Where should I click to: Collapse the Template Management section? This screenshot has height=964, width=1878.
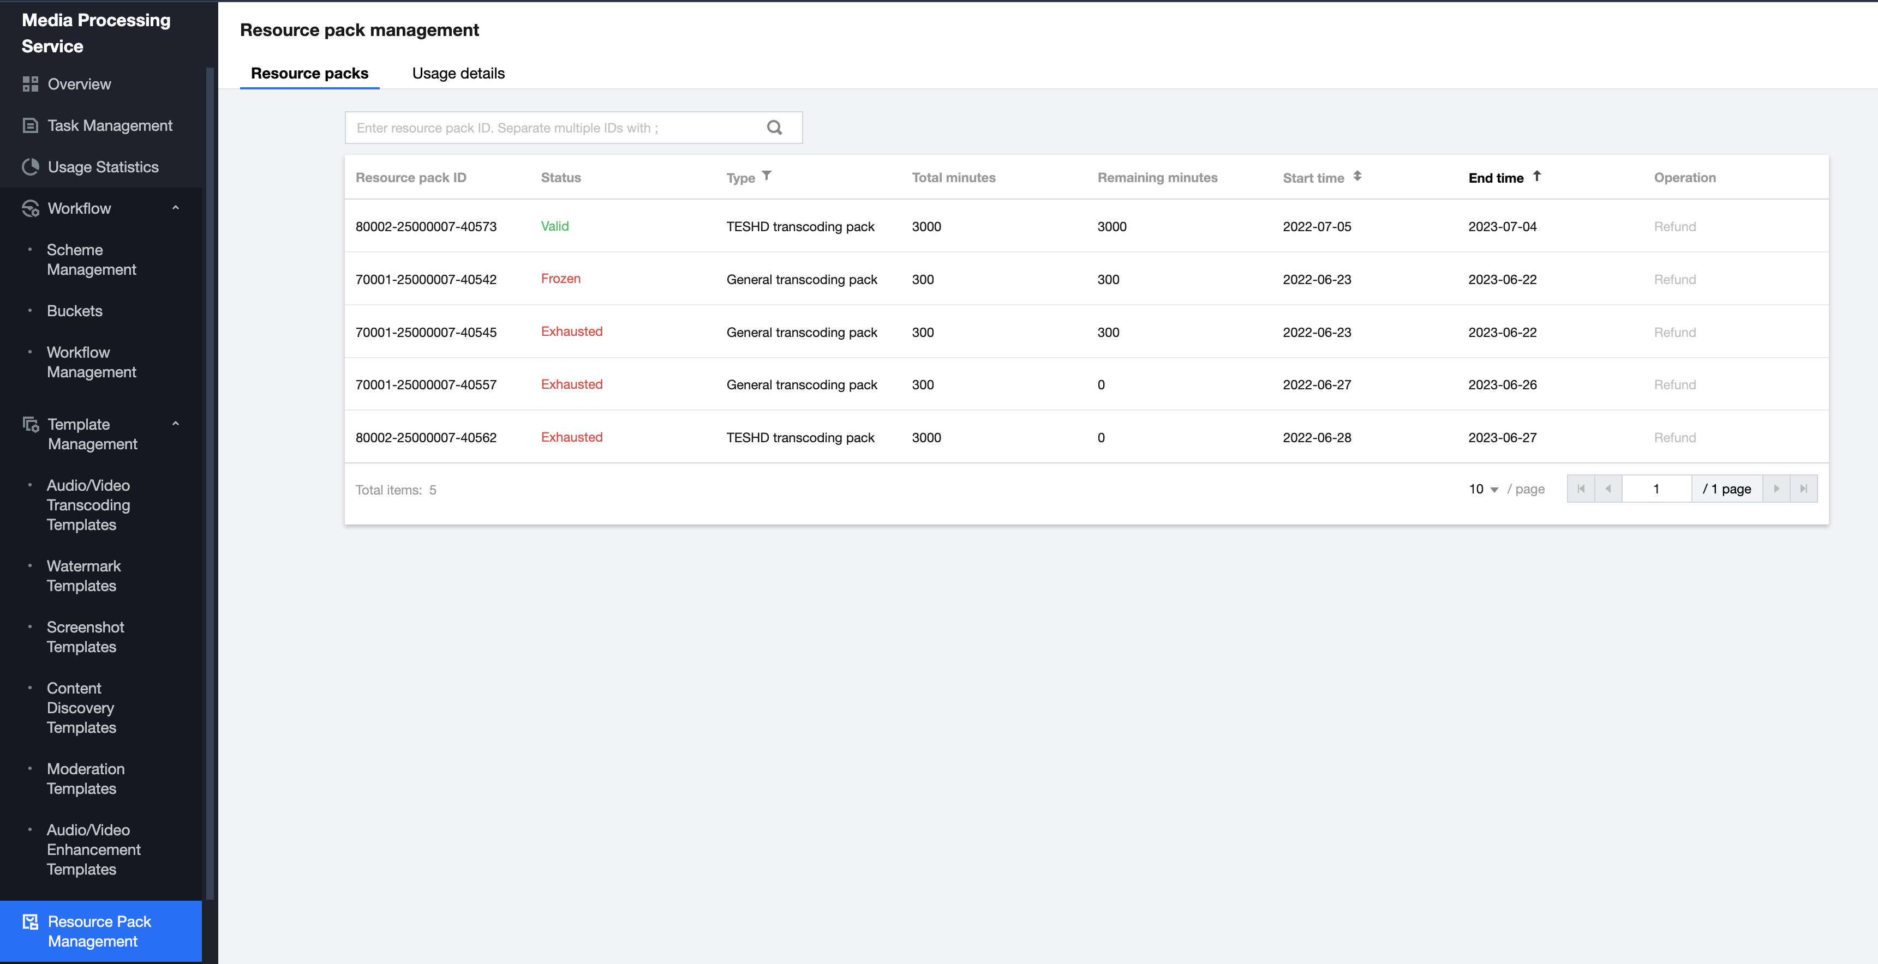(x=175, y=424)
